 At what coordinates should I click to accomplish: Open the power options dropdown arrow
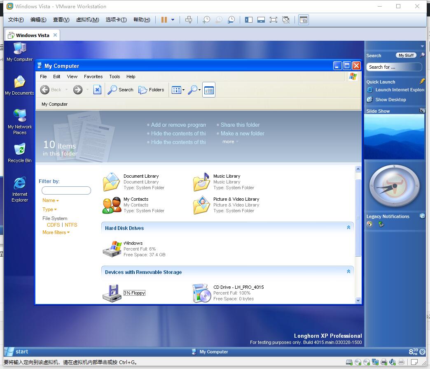click(x=173, y=20)
